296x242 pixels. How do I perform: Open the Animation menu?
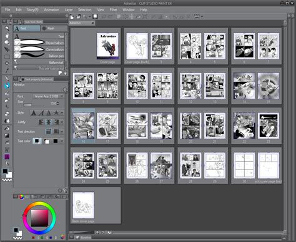[x=51, y=9]
